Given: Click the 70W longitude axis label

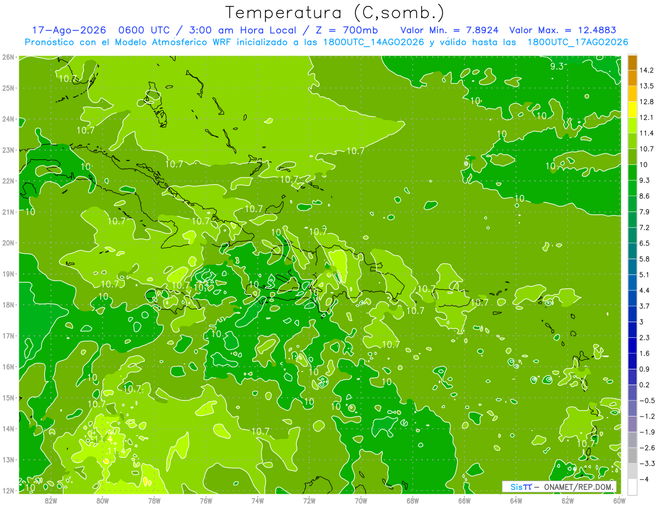Looking at the screenshot, I should [x=361, y=500].
